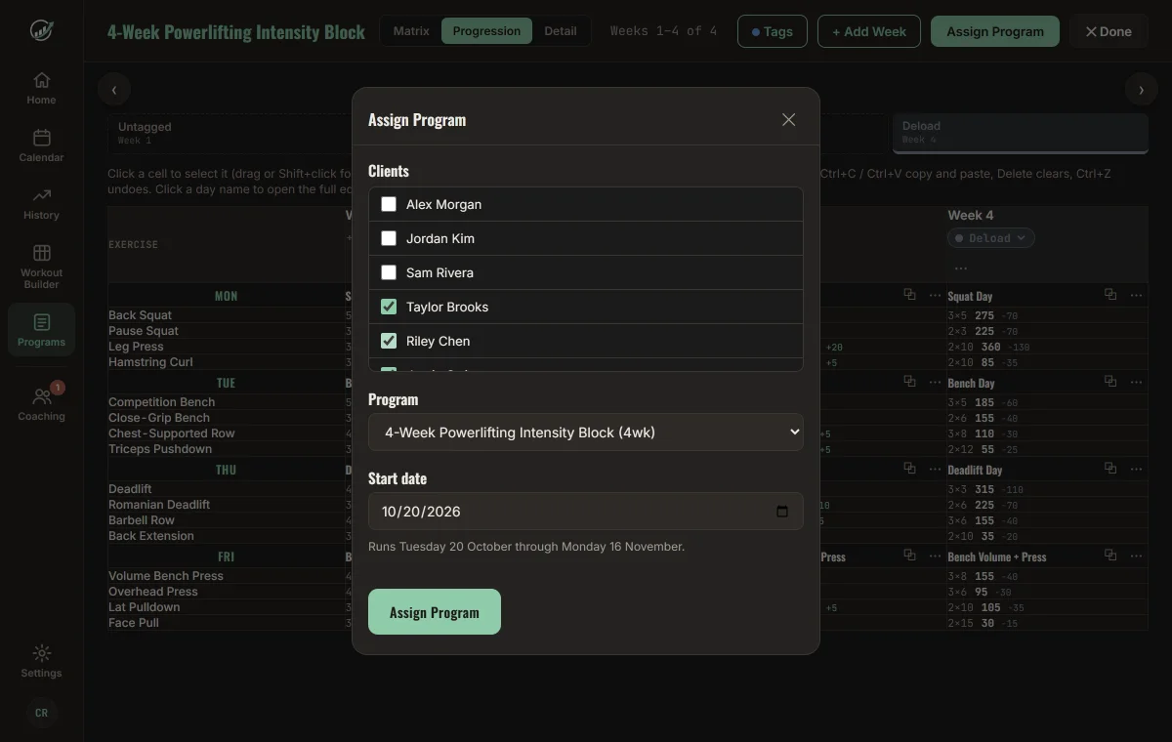Open Settings from the sidebar
This screenshot has width=1172, height=742.
41,661
